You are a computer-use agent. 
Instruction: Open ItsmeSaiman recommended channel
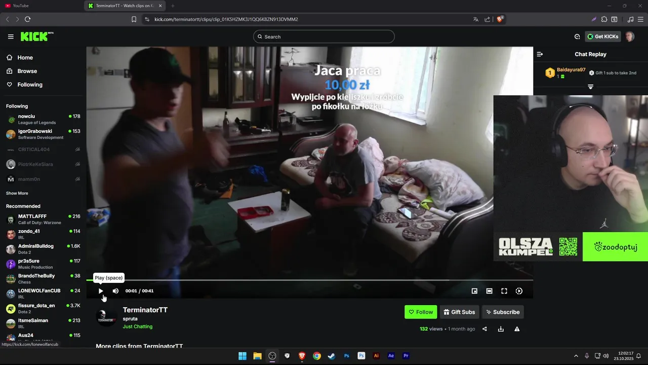tap(43, 323)
